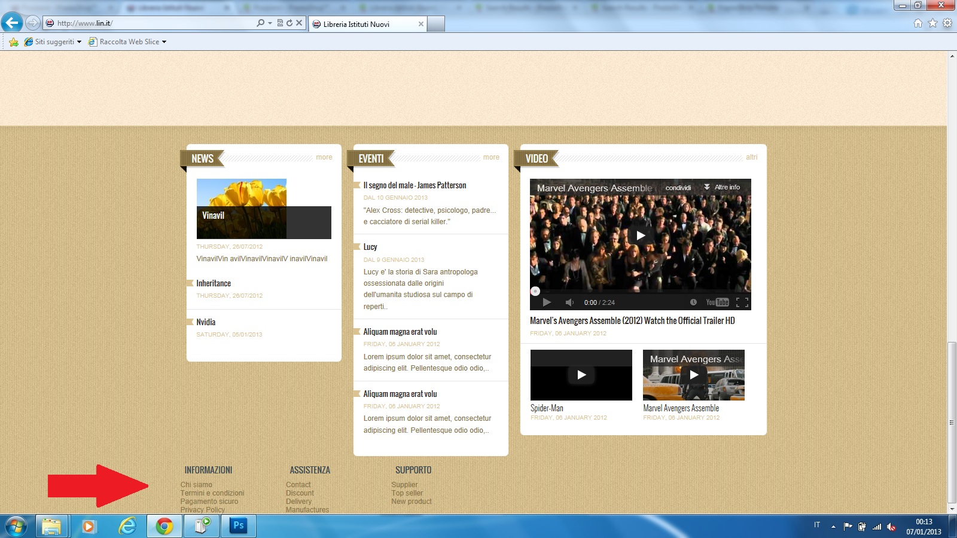Screen dimensions: 957x538
Task: Click the compatibility view icon in address bar
Action: 280,23
